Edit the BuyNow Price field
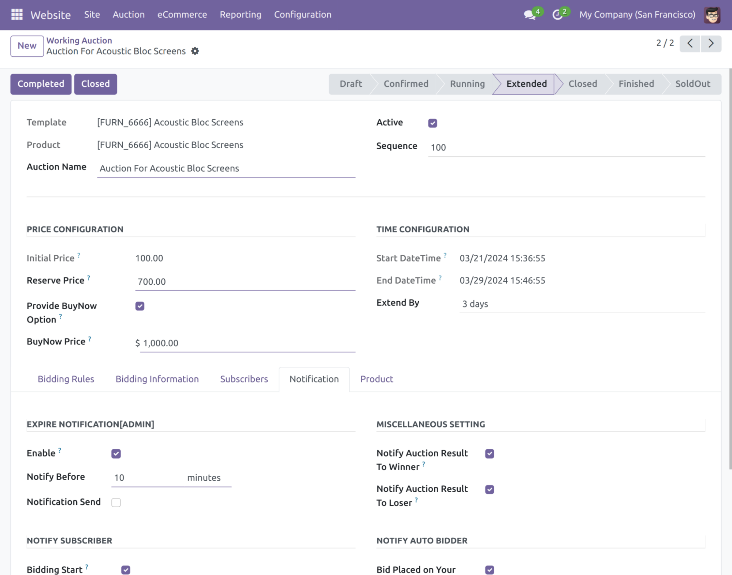The height and width of the screenshot is (575, 732). pyautogui.click(x=248, y=343)
